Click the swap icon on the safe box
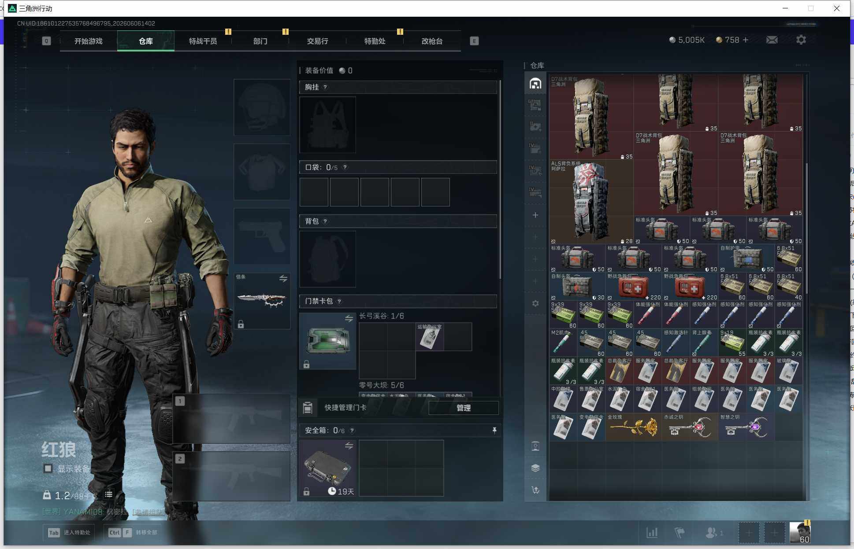The width and height of the screenshot is (854, 549). (x=349, y=446)
